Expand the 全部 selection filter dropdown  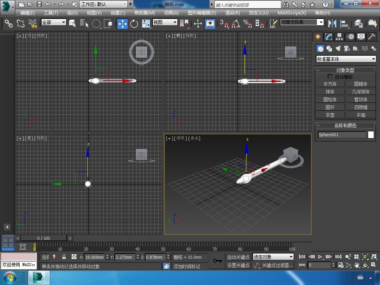[53, 22]
